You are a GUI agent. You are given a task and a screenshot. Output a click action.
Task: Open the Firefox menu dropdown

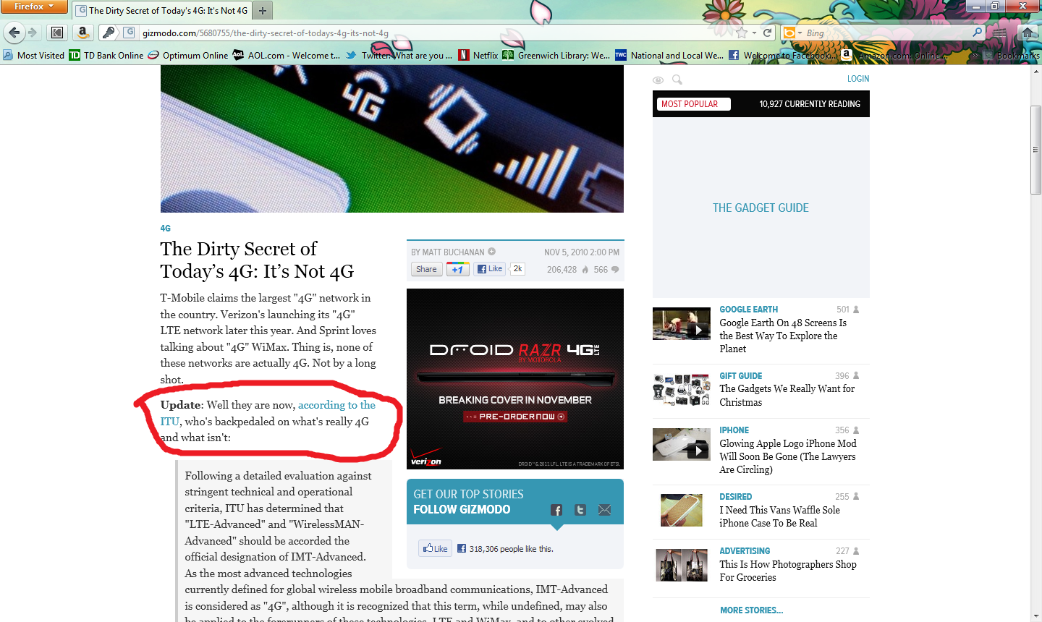tap(34, 7)
